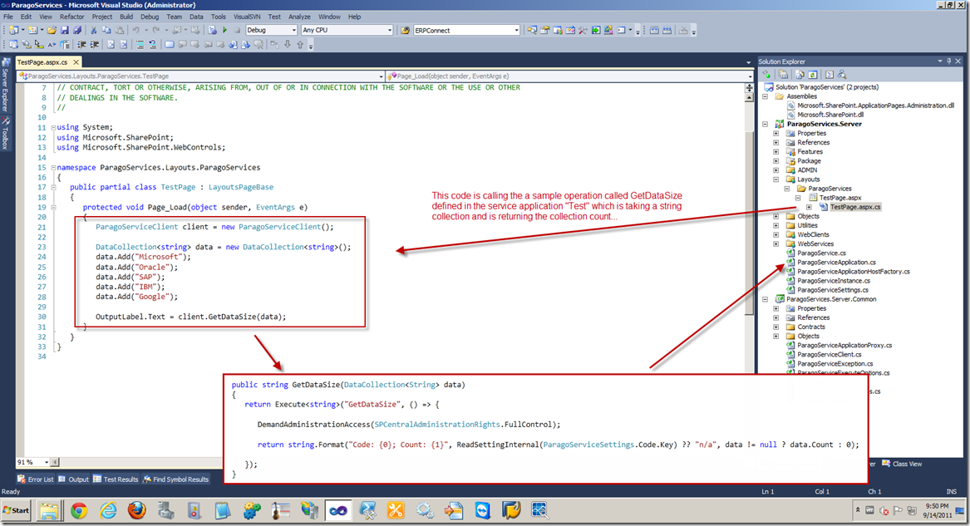Open the 91 % zoom level dropdown

pos(45,463)
